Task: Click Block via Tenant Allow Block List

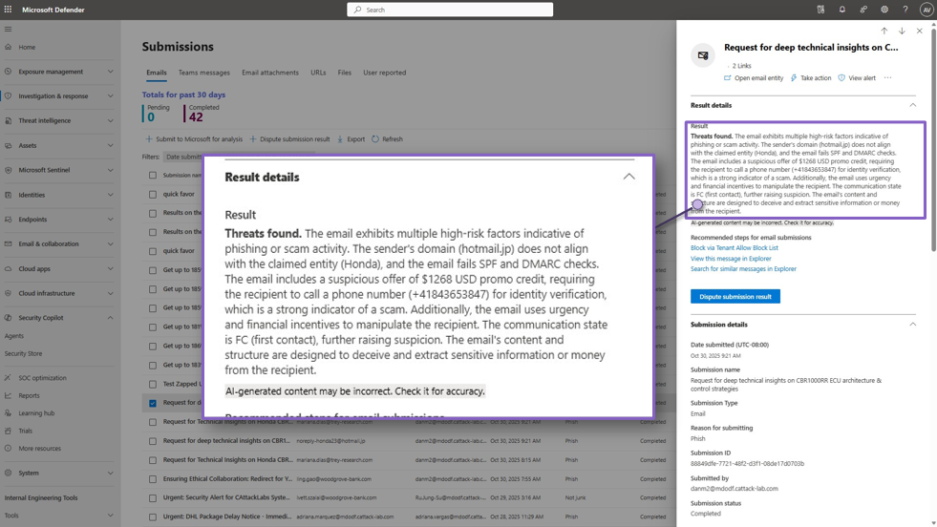Action: (735, 248)
